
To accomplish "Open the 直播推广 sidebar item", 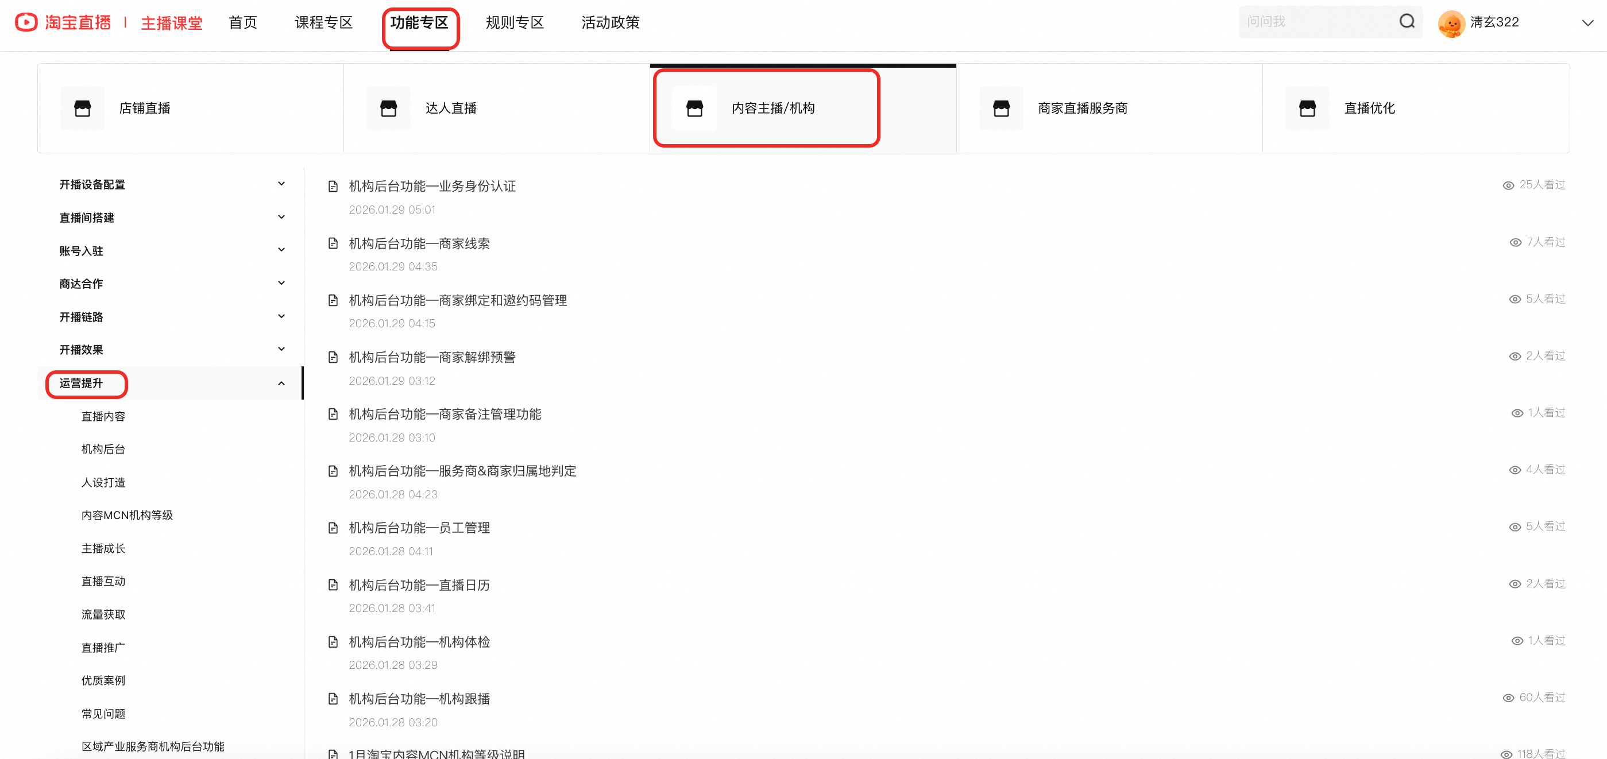I will [x=103, y=648].
